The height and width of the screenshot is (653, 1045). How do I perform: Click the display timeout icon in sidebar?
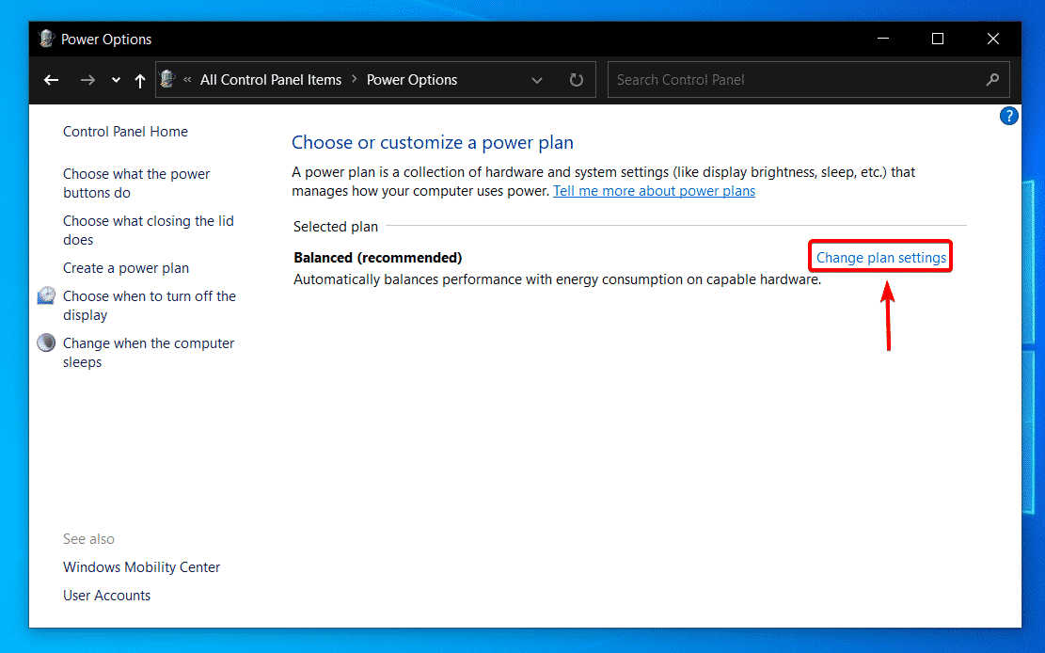point(46,295)
